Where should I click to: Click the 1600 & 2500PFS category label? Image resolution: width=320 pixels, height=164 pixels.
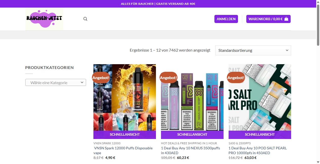[239, 143]
